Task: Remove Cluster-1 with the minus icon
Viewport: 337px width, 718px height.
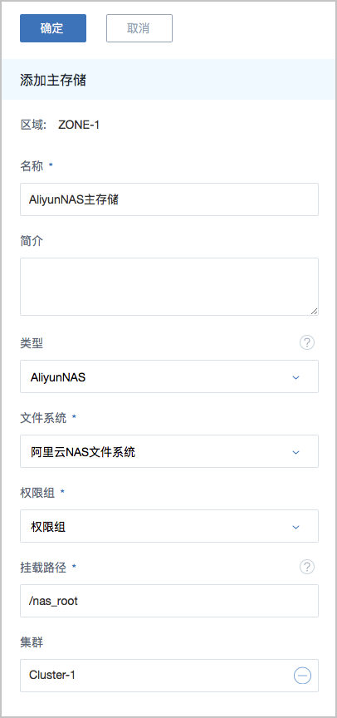Action: point(302,676)
